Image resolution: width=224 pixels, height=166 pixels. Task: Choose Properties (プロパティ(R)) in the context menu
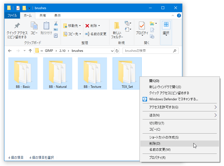(180, 158)
